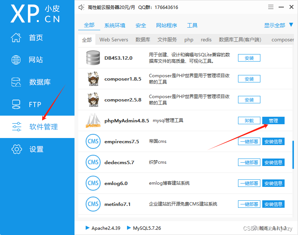Click the DB4S3.12.0 database icon
This screenshot has width=298, height=235.
point(93,58)
